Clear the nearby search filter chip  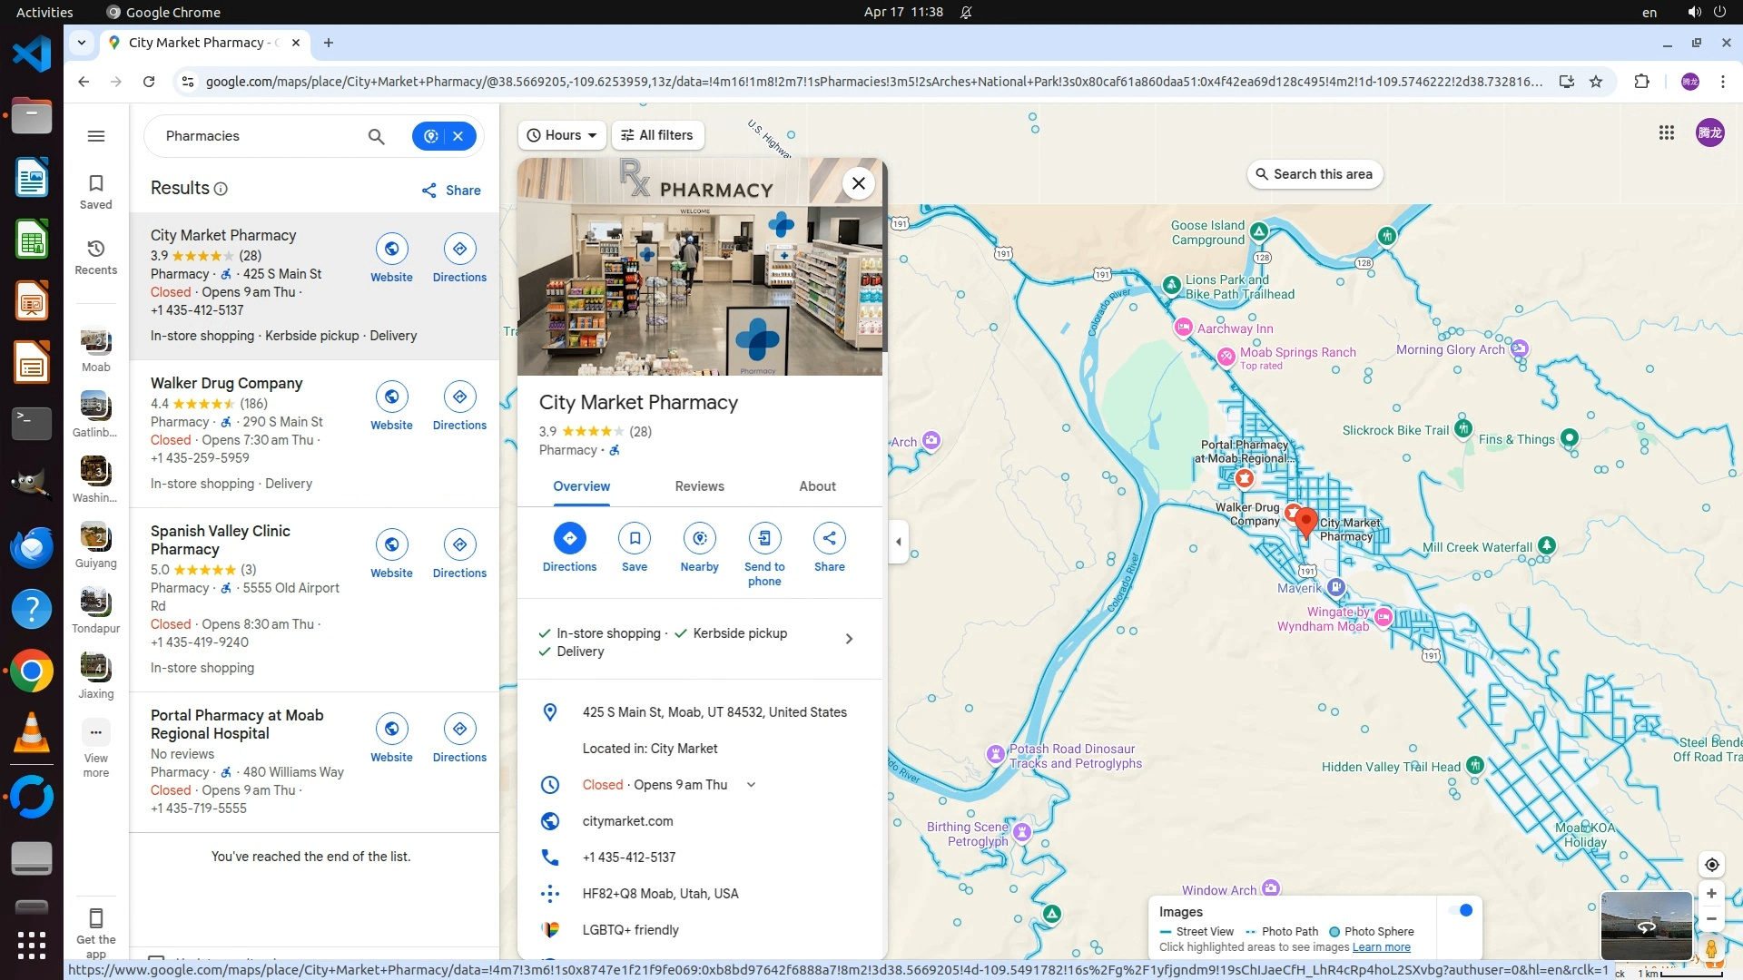pos(458,136)
